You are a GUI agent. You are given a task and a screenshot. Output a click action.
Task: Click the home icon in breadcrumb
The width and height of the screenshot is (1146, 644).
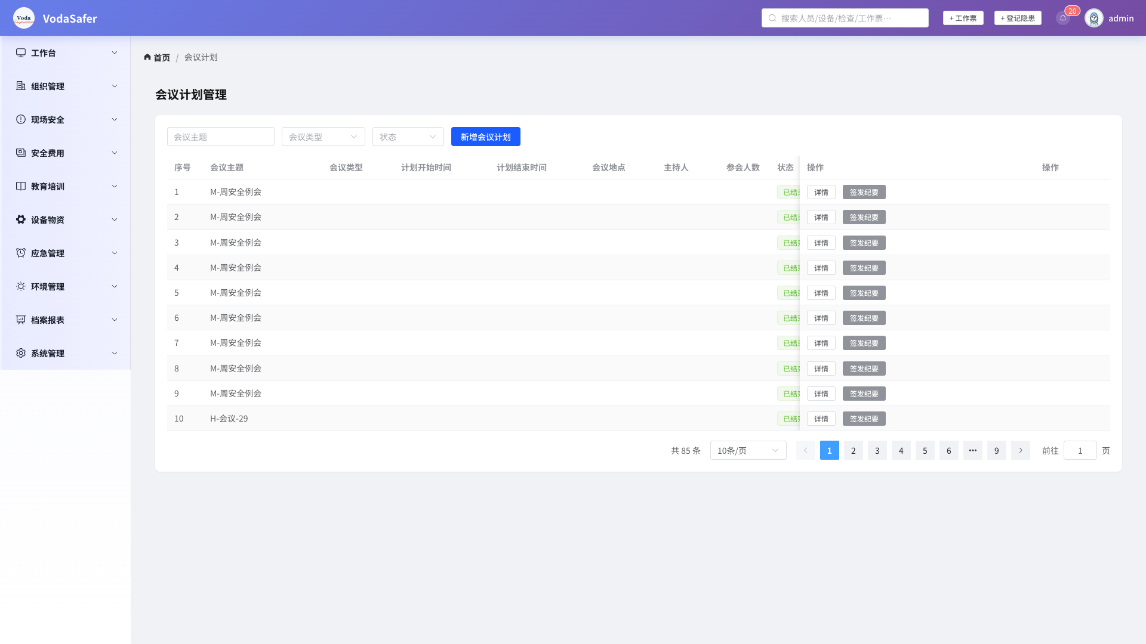147,57
